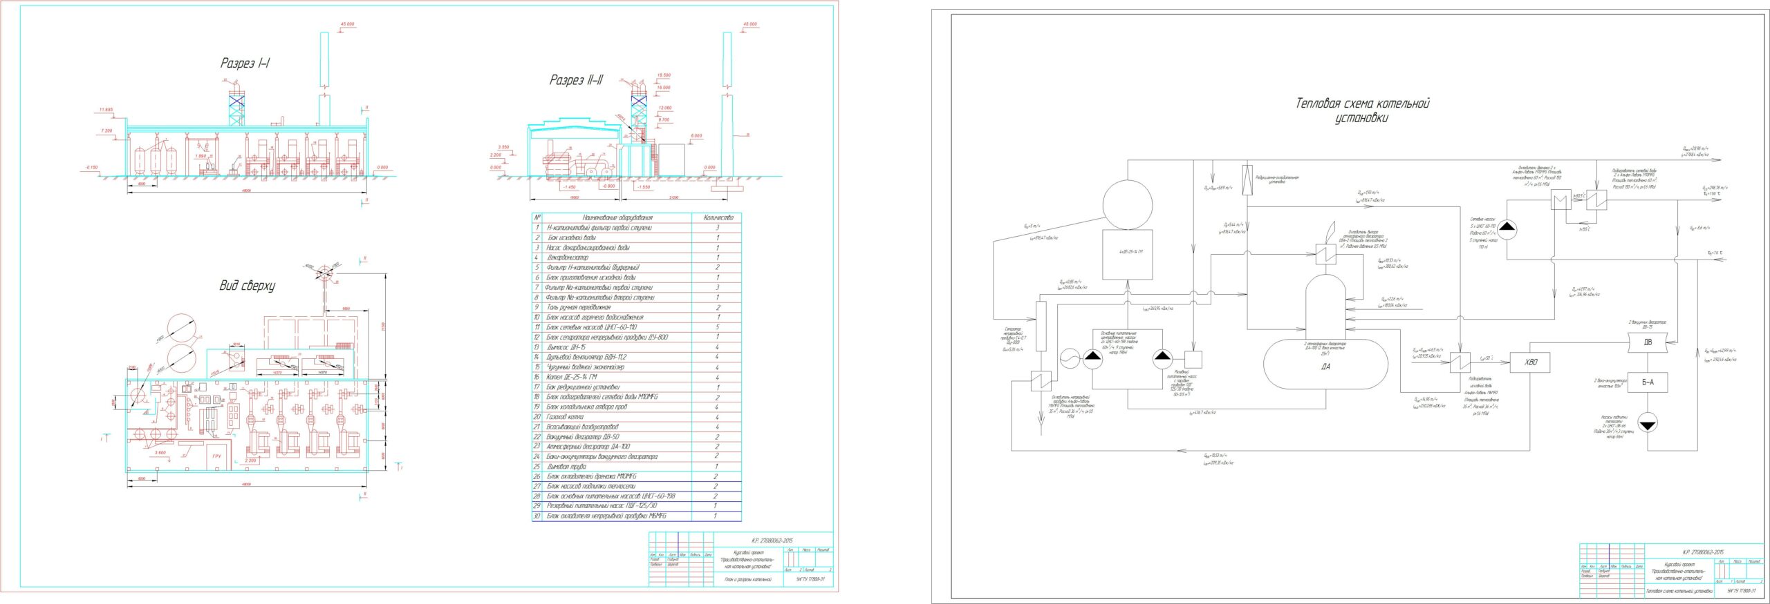The width and height of the screenshot is (1770, 604).
Task: Select row "Блок приготовления исходной воды"
Action: (636, 277)
